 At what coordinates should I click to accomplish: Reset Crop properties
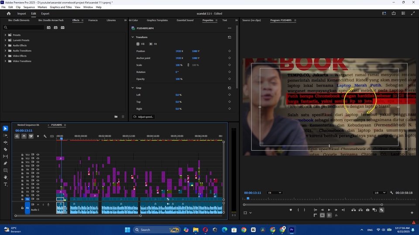(230, 87)
